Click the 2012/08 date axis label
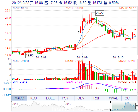 tap(41, 57)
